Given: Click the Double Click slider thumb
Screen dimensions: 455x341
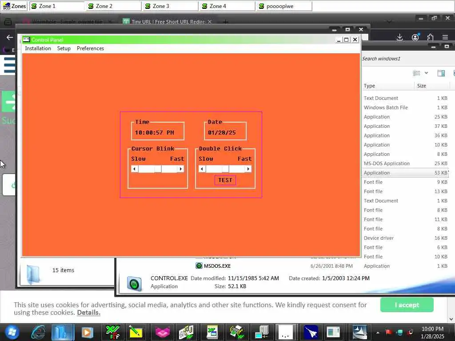Looking at the screenshot, I should tap(225, 169).
